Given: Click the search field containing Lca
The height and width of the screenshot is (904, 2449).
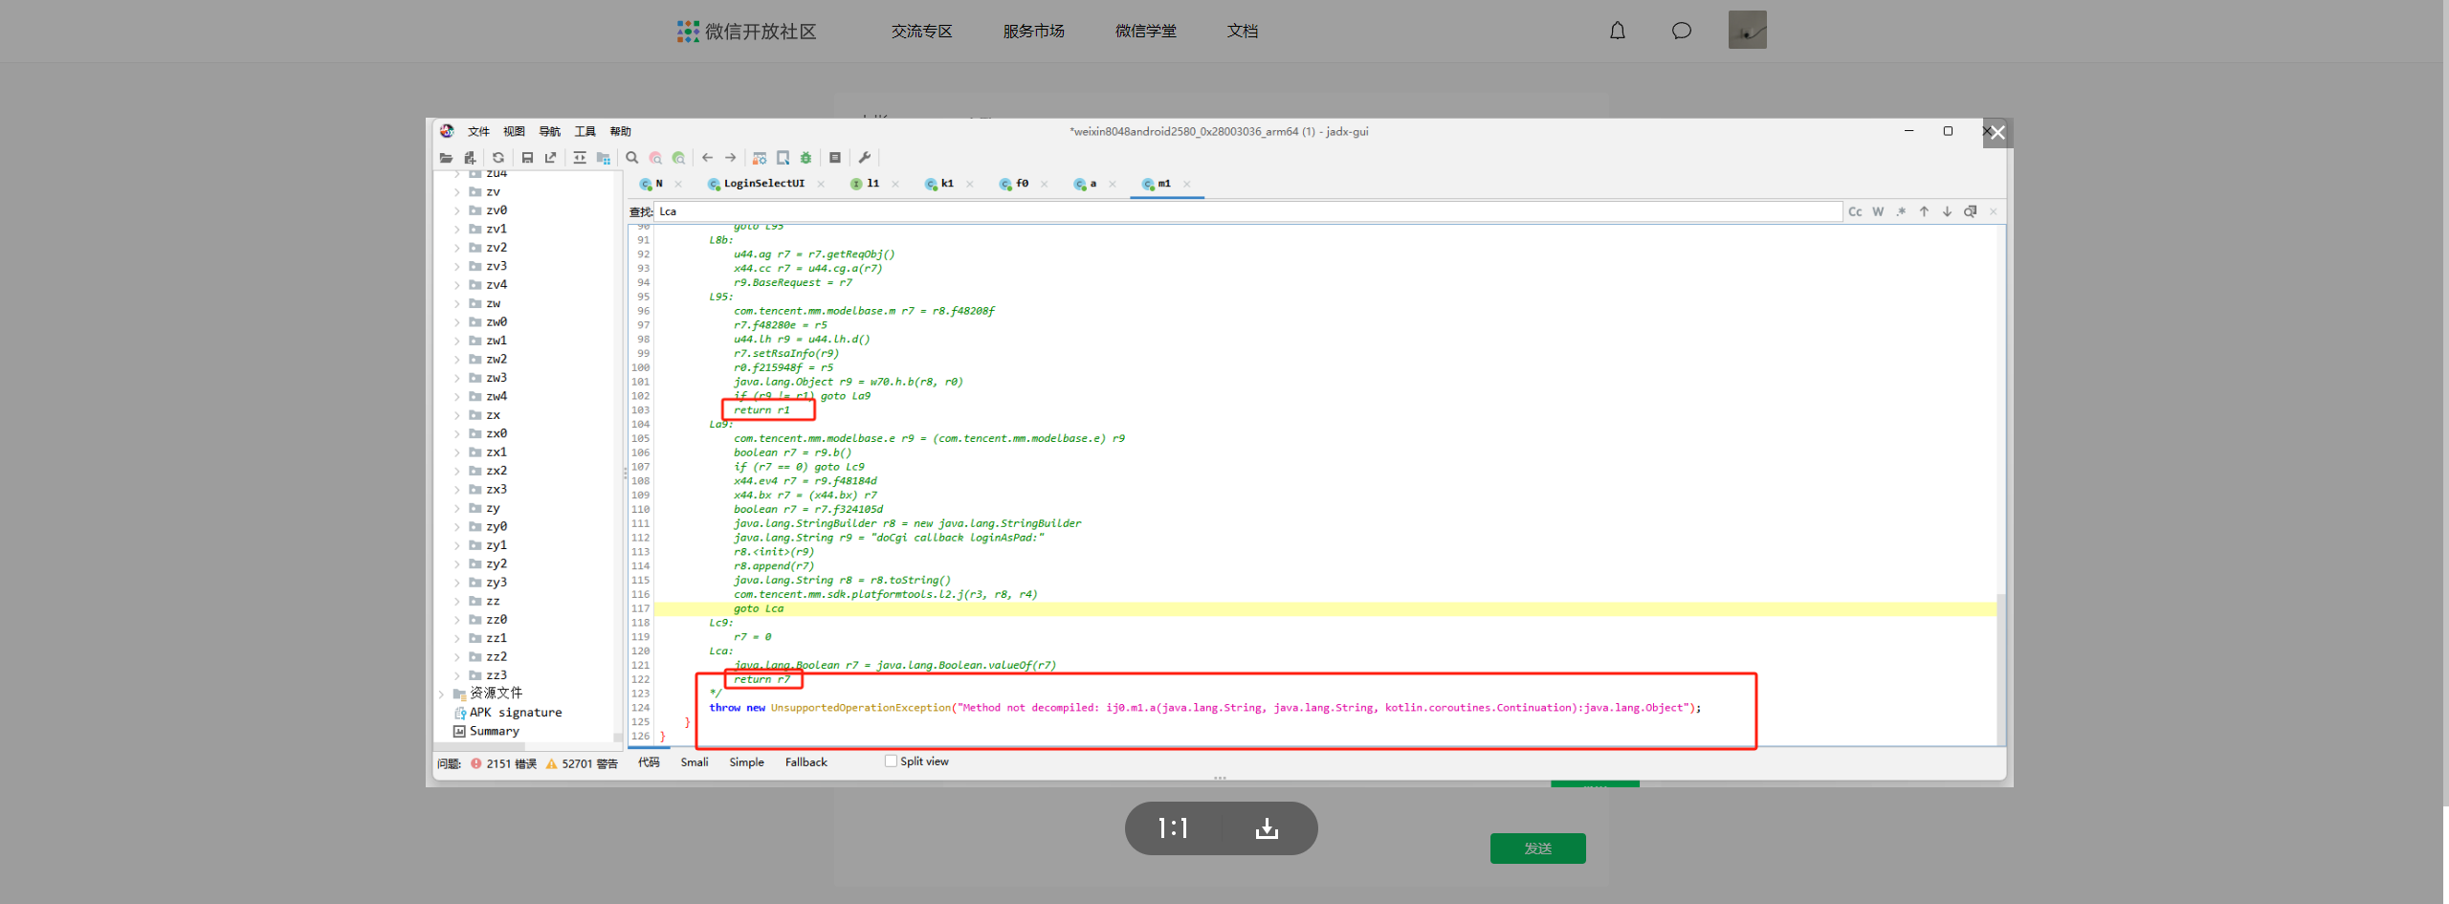Looking at the screenshot, I should click(x=1248, y=211).
